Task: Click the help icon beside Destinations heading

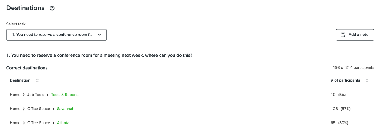Action: tap(52, 8)
